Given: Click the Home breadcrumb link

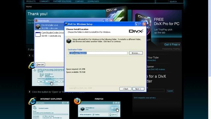Looking at the screenshot, I should pyautogui.click(x=29, y=7).
